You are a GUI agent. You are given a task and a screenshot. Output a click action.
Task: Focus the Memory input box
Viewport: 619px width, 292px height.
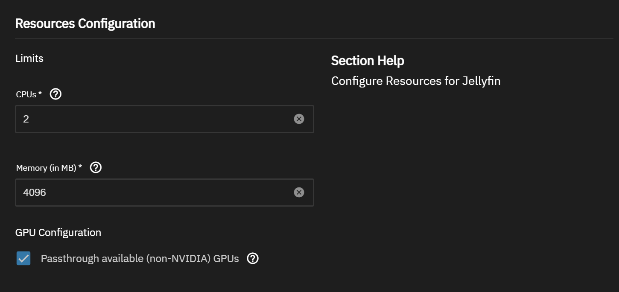(154, 193)
